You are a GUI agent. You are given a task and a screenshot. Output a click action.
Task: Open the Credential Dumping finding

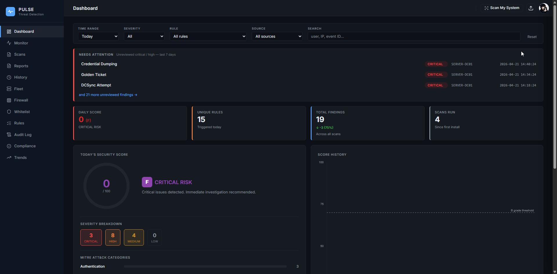(x=308, y=64)
